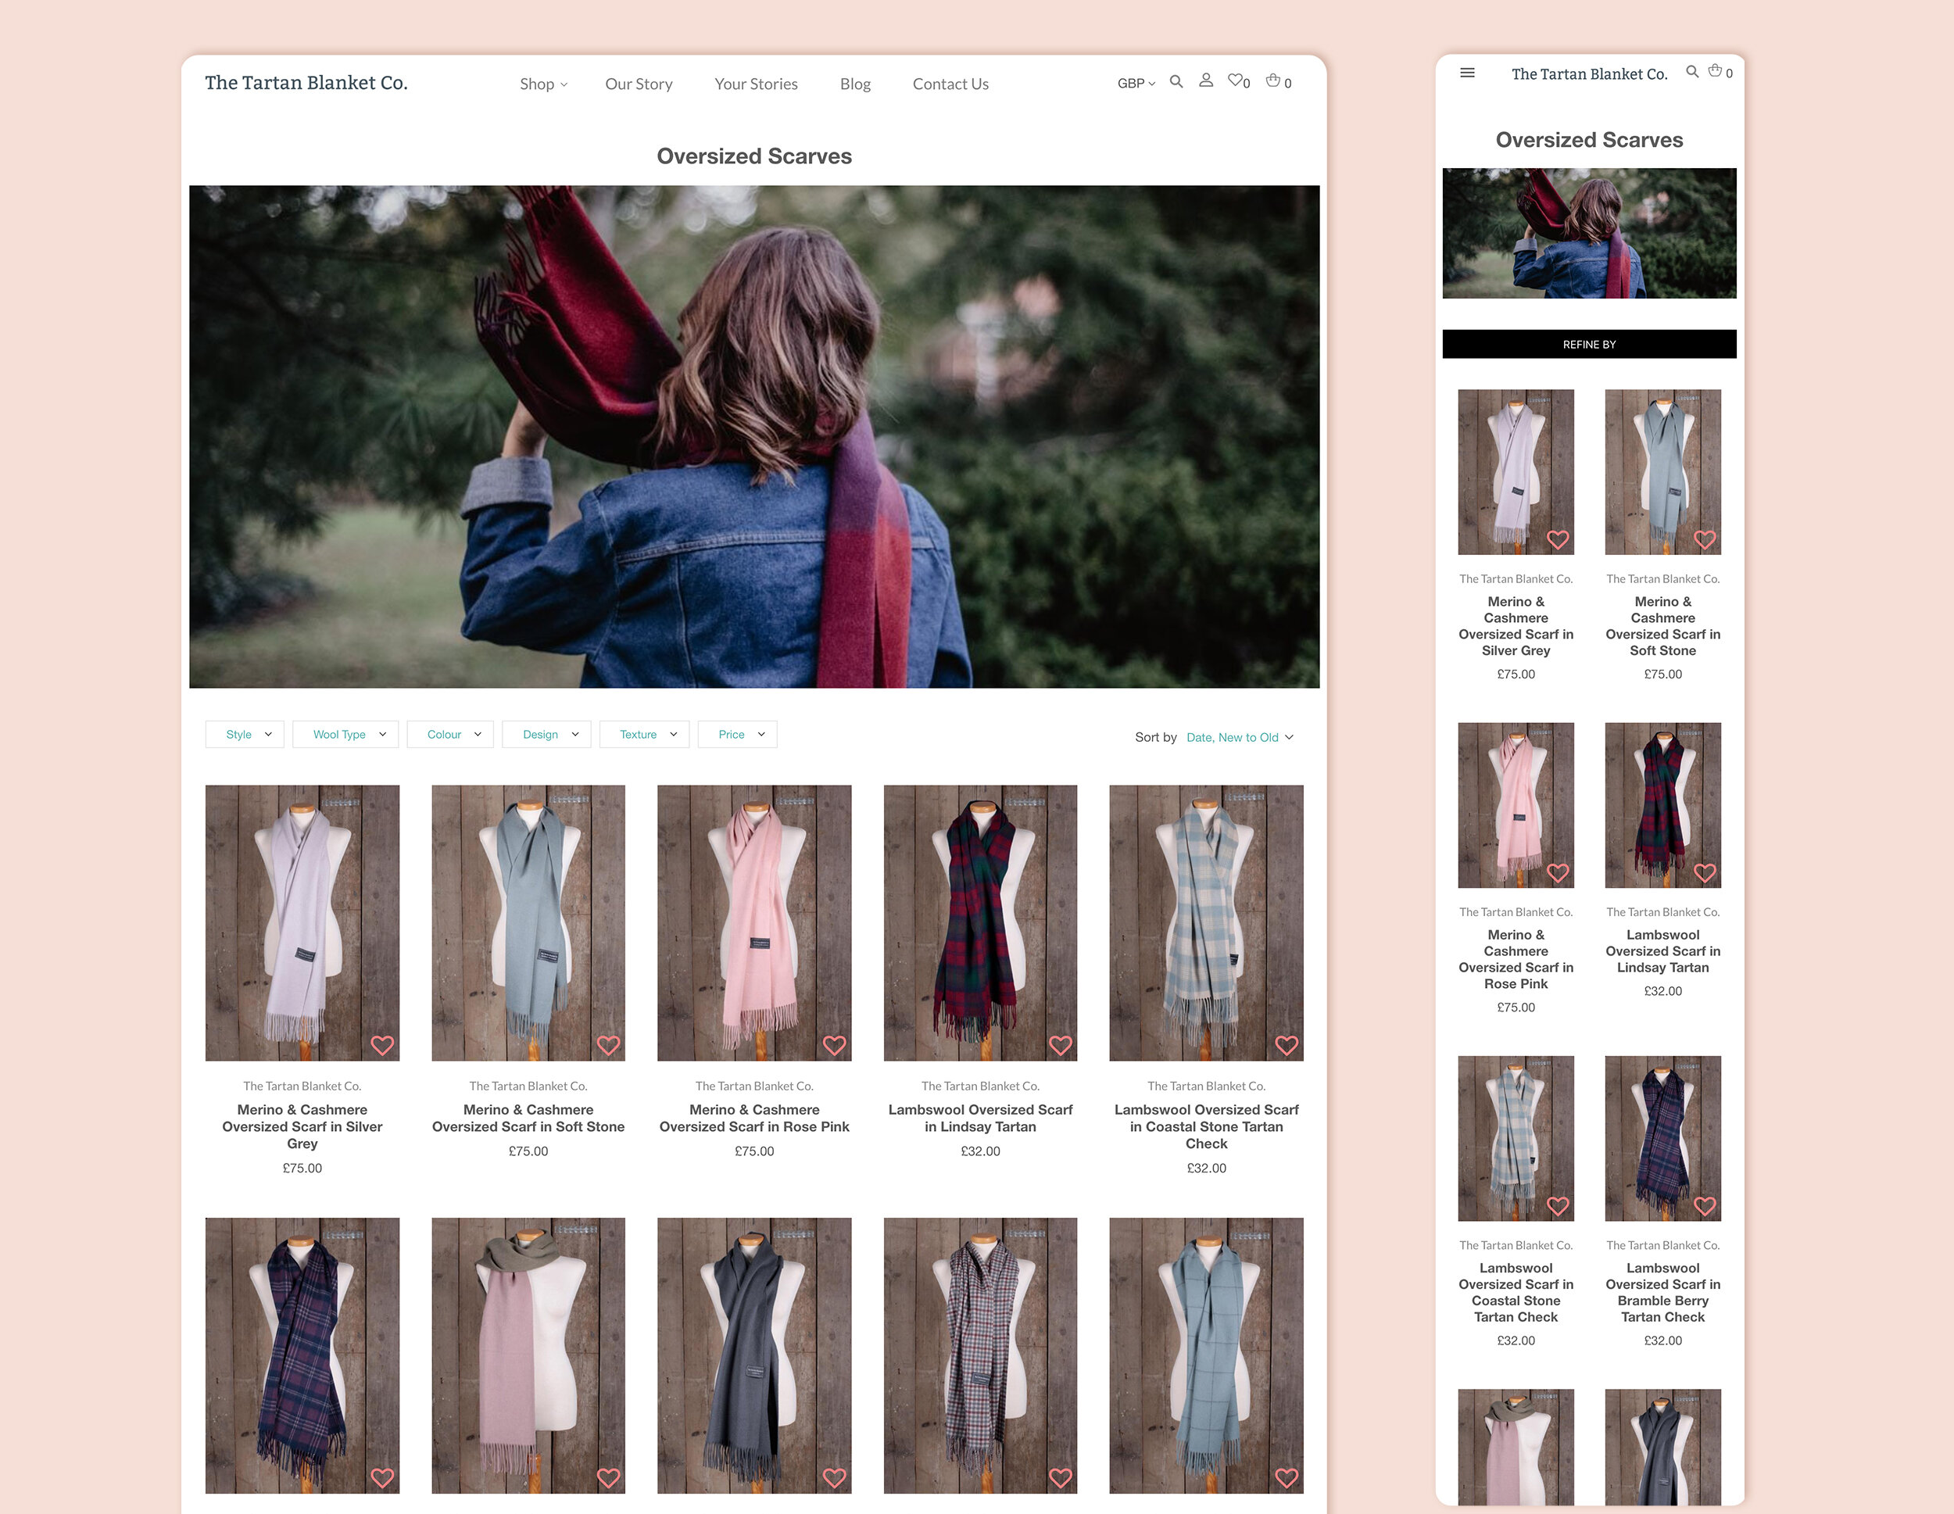
Task: Open mobile Bramble Berry Tartan Check title
Action: point(1662,1293)
